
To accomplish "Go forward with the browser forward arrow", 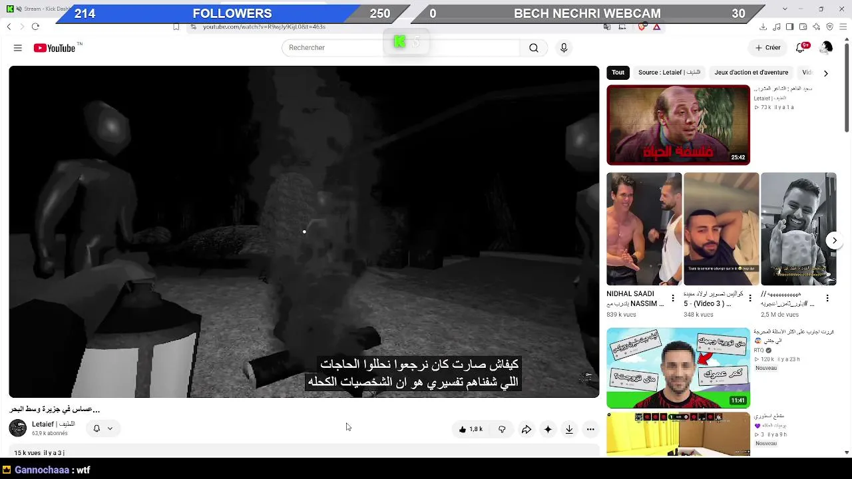I will click(21, 27).
